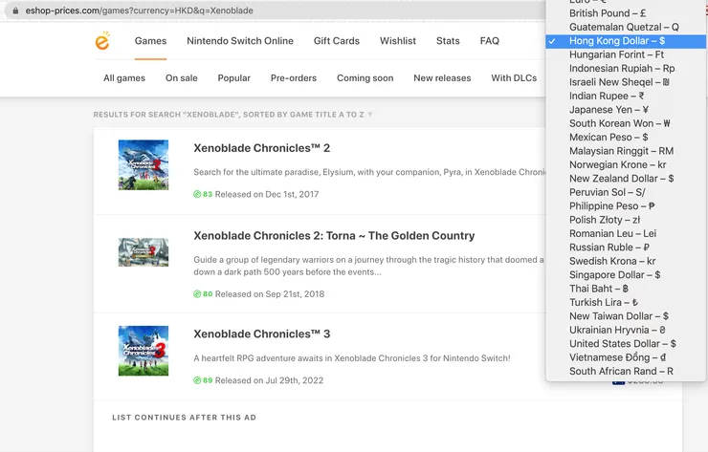Choose Hungarian Forint currency
Screen dimensions: 708x452
click(x=626, y=54)
